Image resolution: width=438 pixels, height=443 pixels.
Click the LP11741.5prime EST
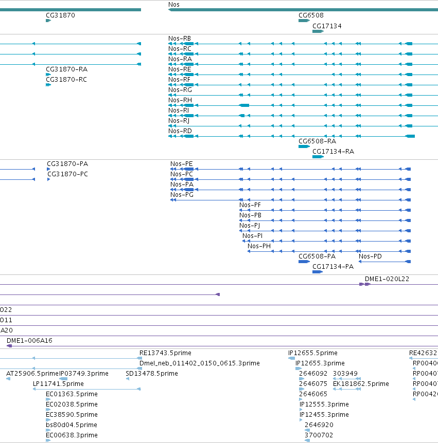58,384
